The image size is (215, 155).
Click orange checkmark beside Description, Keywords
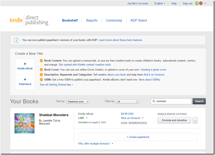[41, 75]
